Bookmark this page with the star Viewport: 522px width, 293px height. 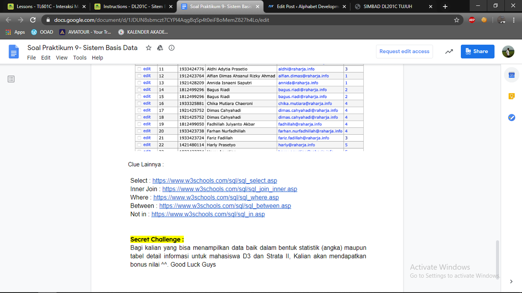[x=457, y=20]
